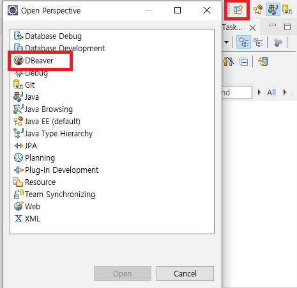Select the Task List tab

tap(232, 28)
